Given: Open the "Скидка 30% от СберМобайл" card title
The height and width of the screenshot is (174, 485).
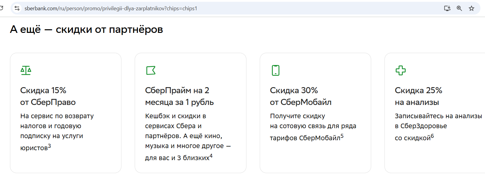Looking at the screenshot, I should click(301, 96).
